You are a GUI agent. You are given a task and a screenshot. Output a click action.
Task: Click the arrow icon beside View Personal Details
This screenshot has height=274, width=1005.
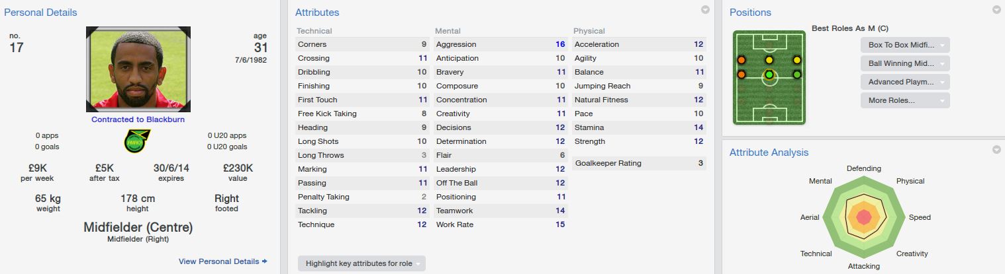click(265, 261)
